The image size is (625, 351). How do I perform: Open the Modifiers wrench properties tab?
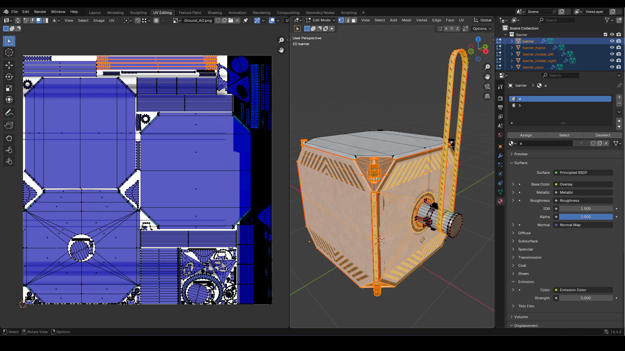500,156
